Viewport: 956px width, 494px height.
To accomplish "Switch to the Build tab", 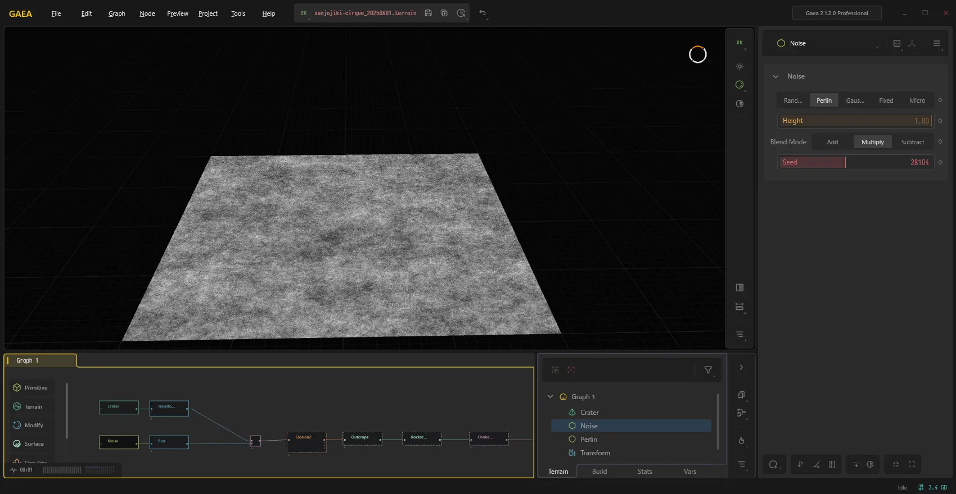I will (599, 472).
